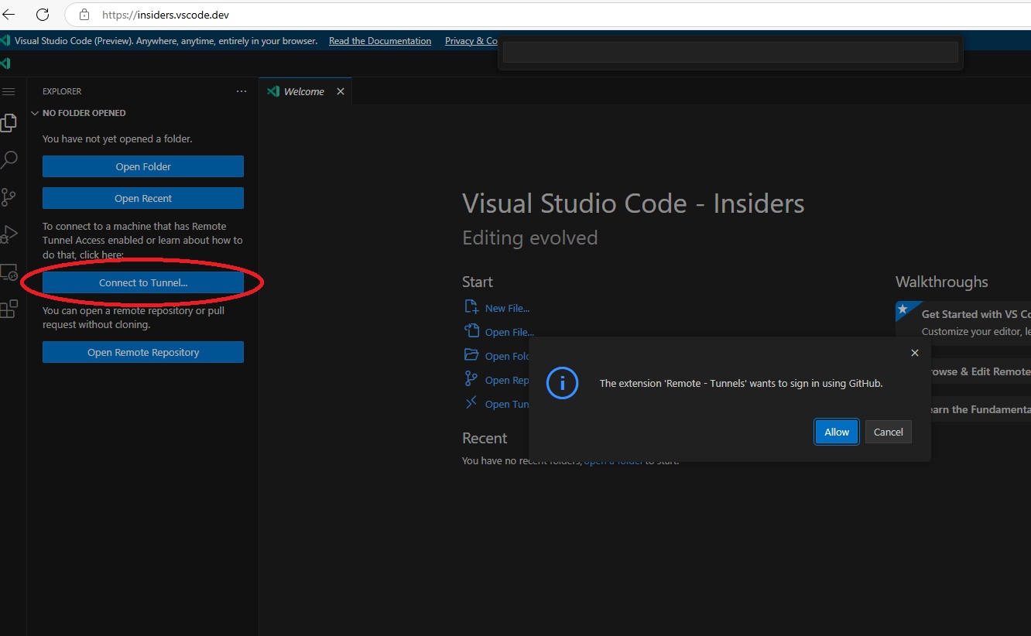The image size is (1031, 636).
Task: Open the Explorer panel's More Actions menu
Action: 241,91
